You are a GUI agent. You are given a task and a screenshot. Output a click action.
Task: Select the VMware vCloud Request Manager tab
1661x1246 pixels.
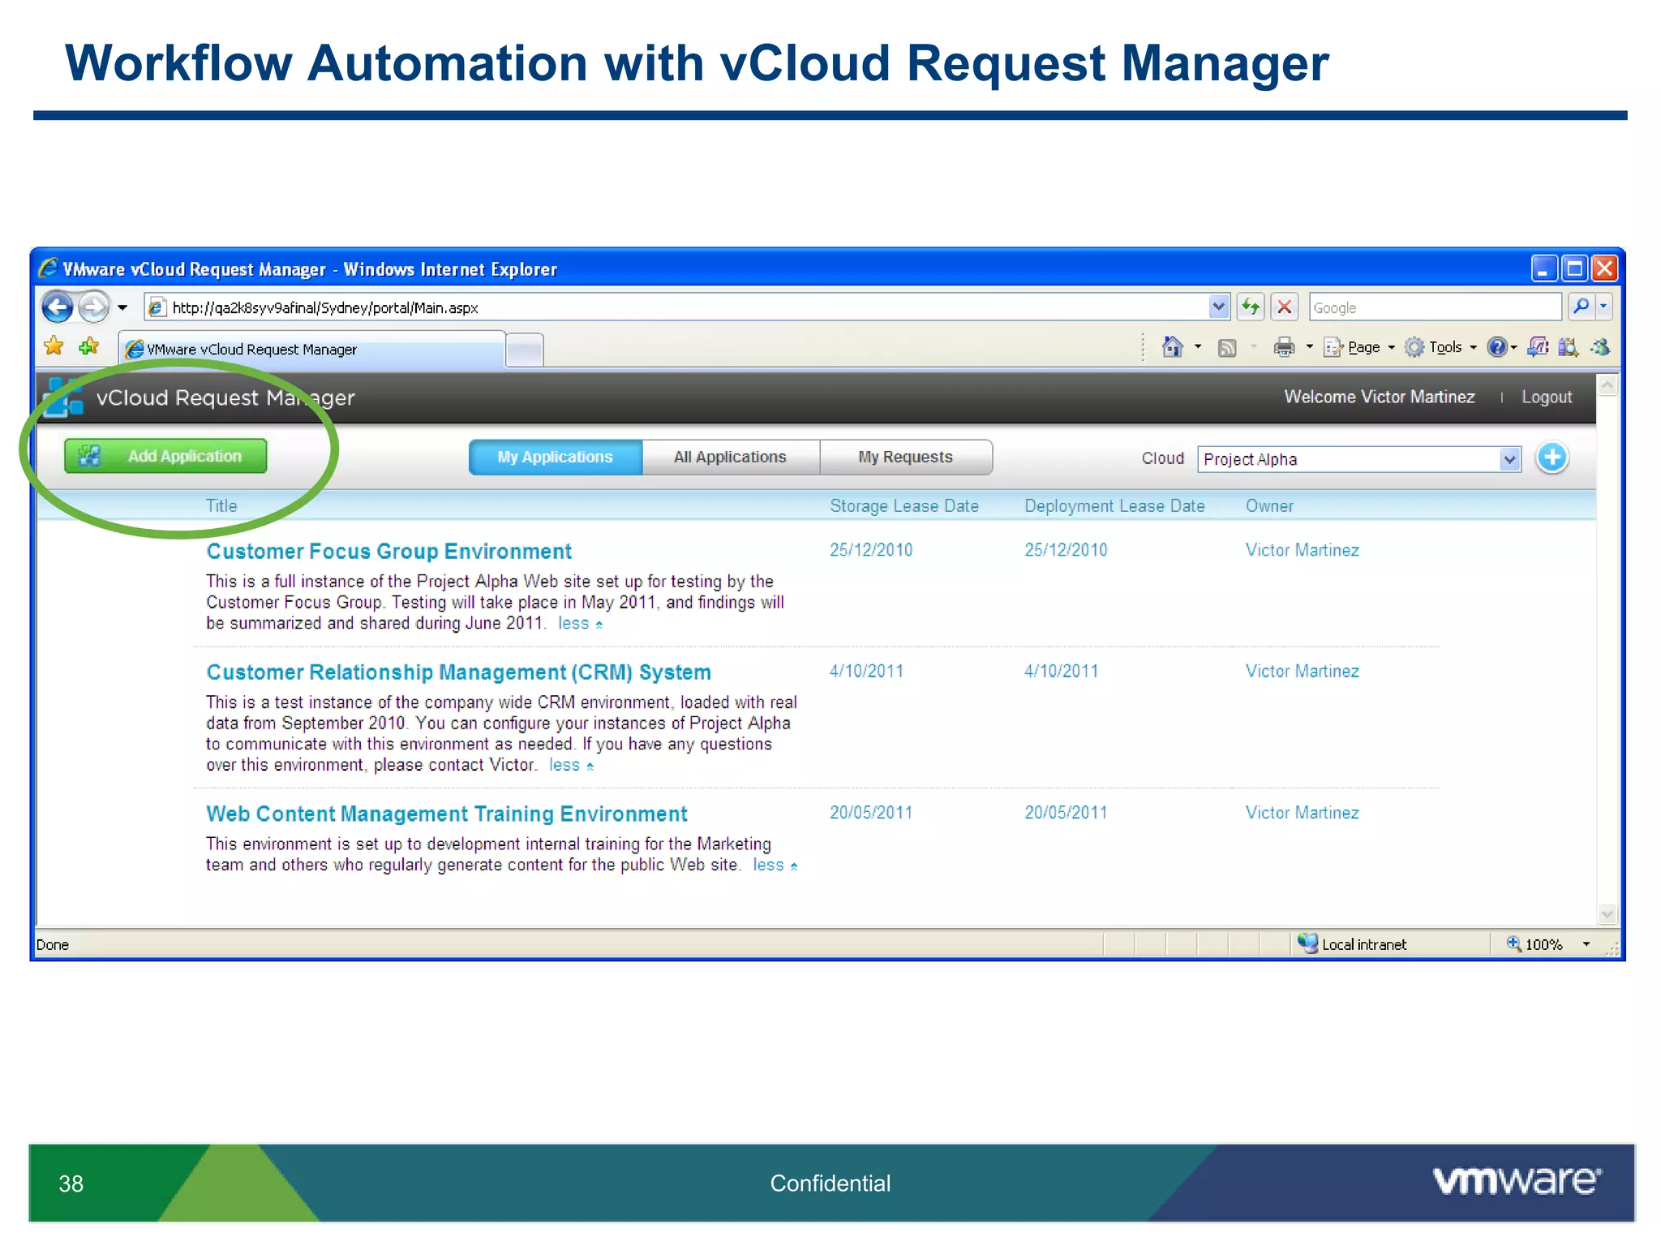(311, 349)
